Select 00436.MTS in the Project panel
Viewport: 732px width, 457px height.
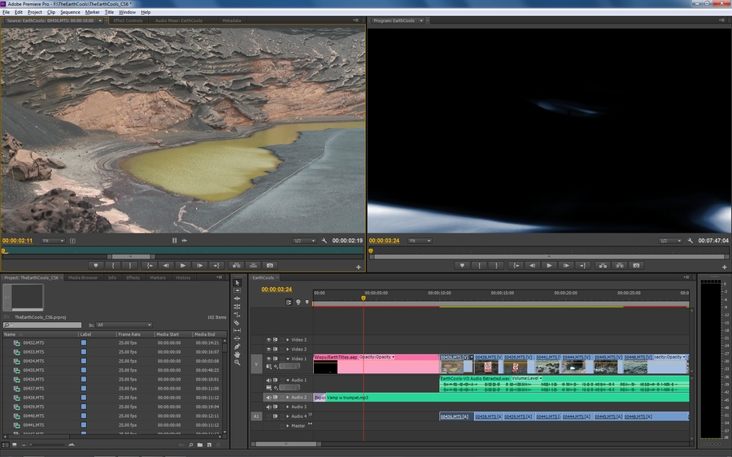pyautogui.click(x=33, y=380)
